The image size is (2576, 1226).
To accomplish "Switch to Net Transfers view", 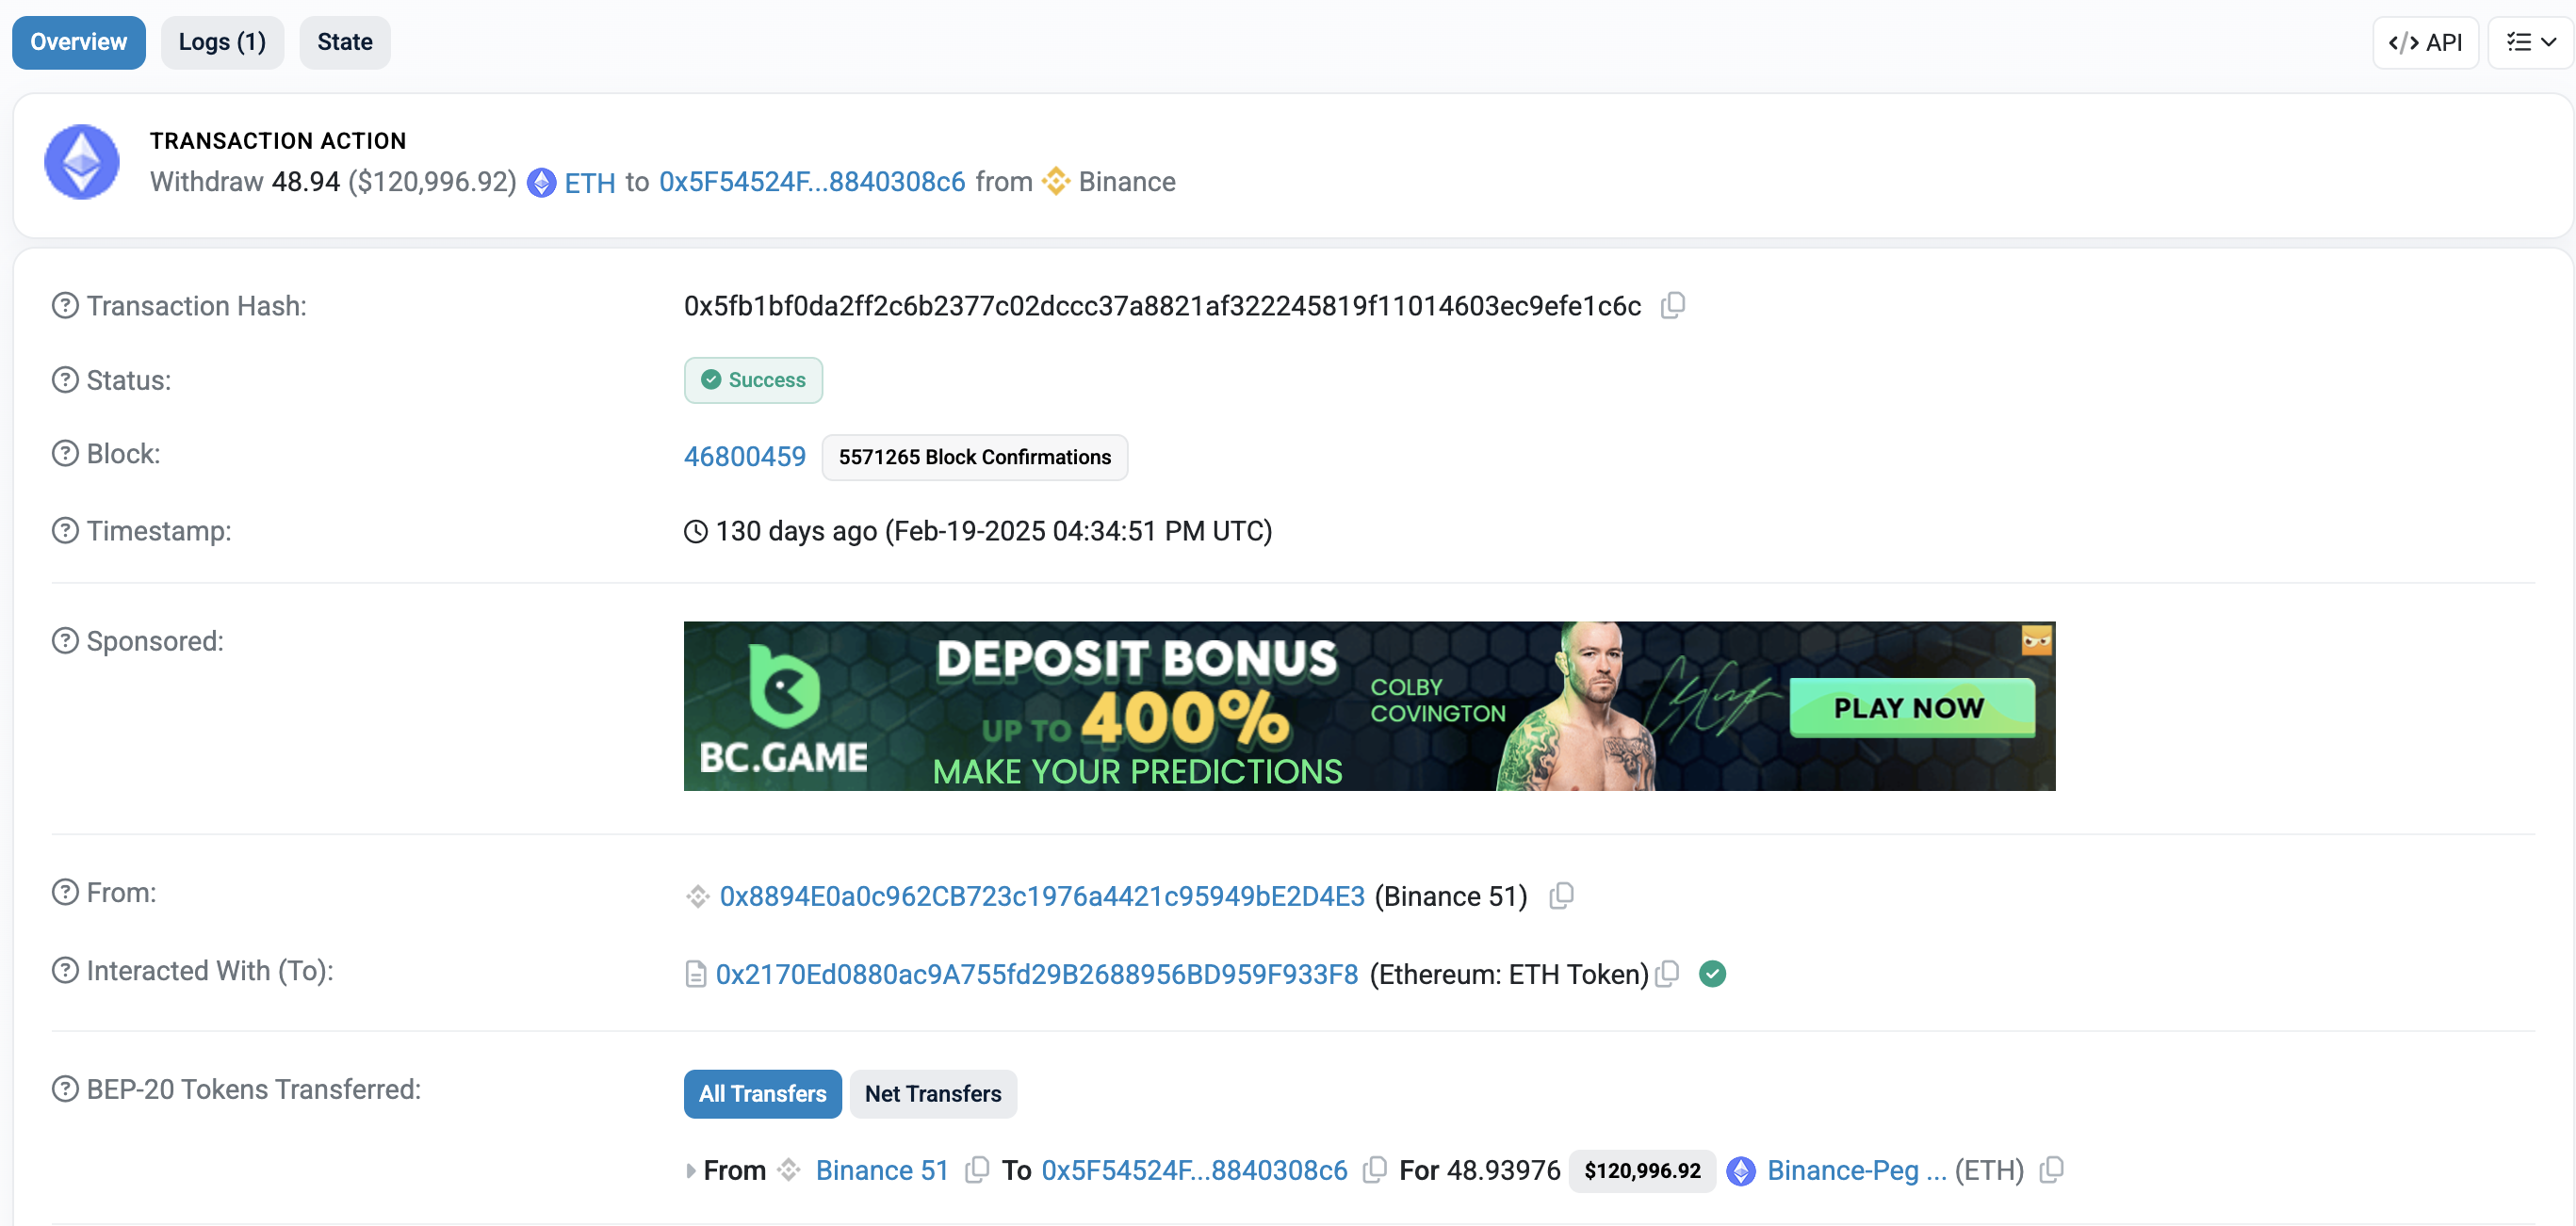I will click(933, 1094).
